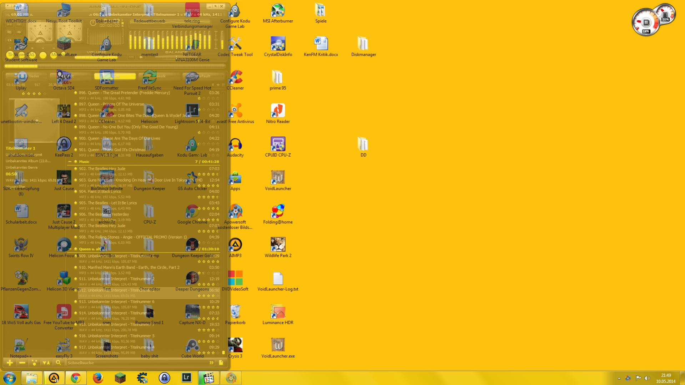Open the DD folder on desktop
Image resolution: width=685 pixels, height=385 pixels.
click(x=363, y=148)
